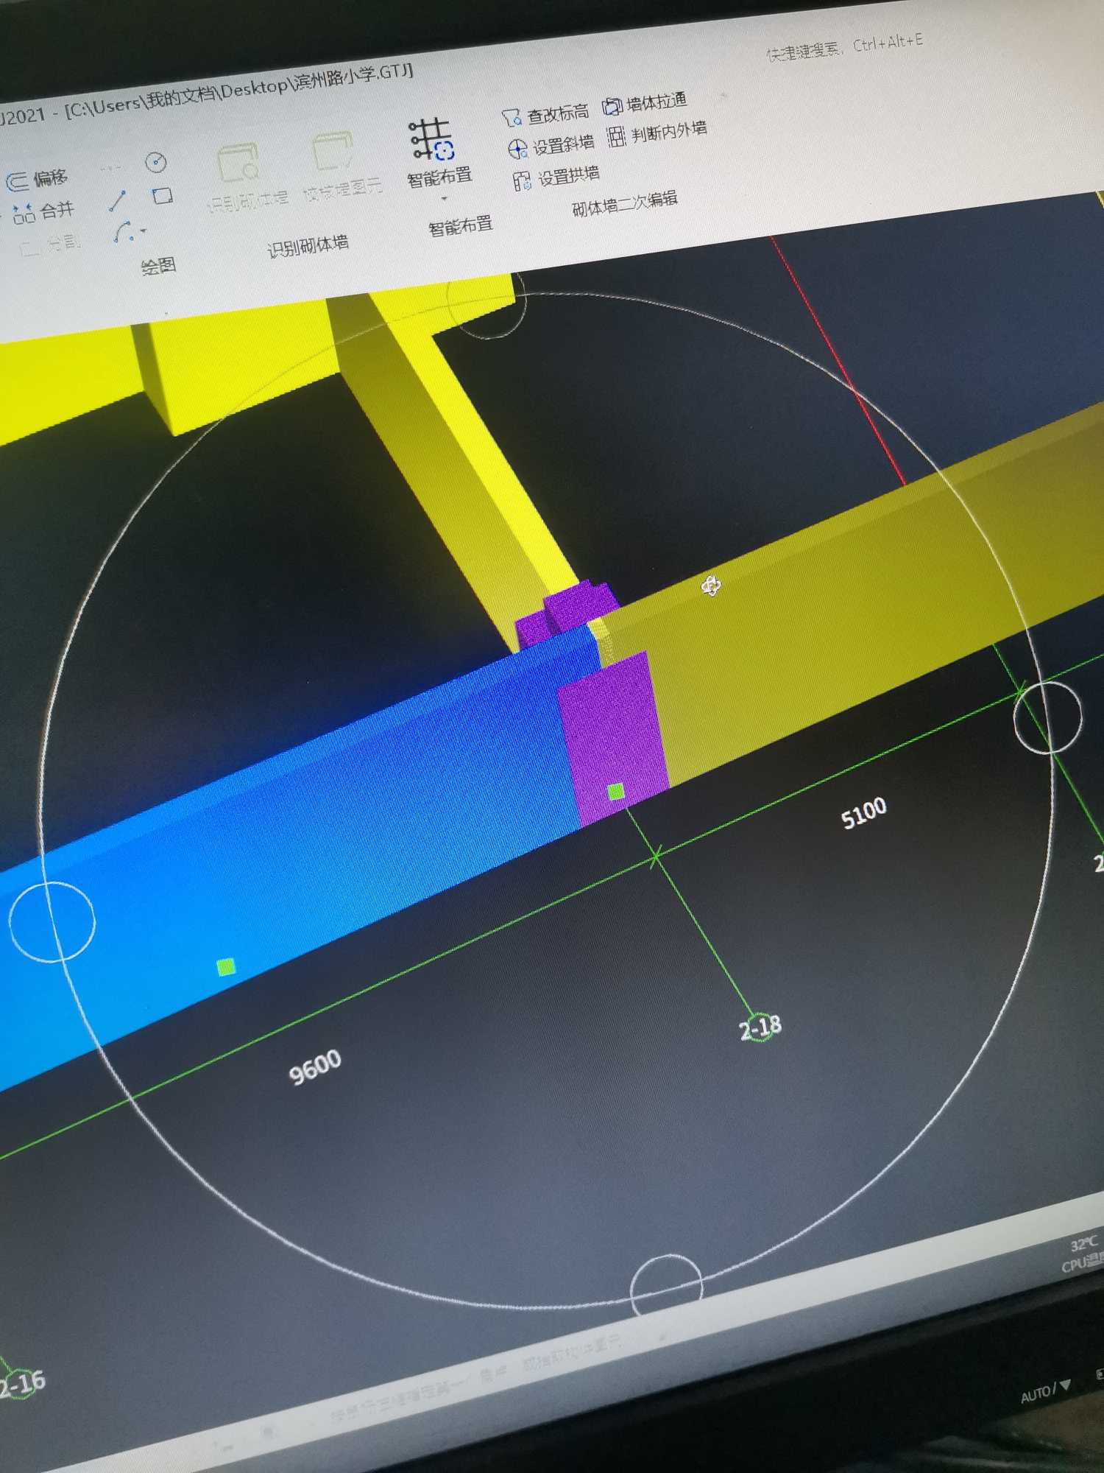This screenshot has width=1104, height=1473.
Task: Click the orbit handle circle at bottom
Action: [667, 1285]
